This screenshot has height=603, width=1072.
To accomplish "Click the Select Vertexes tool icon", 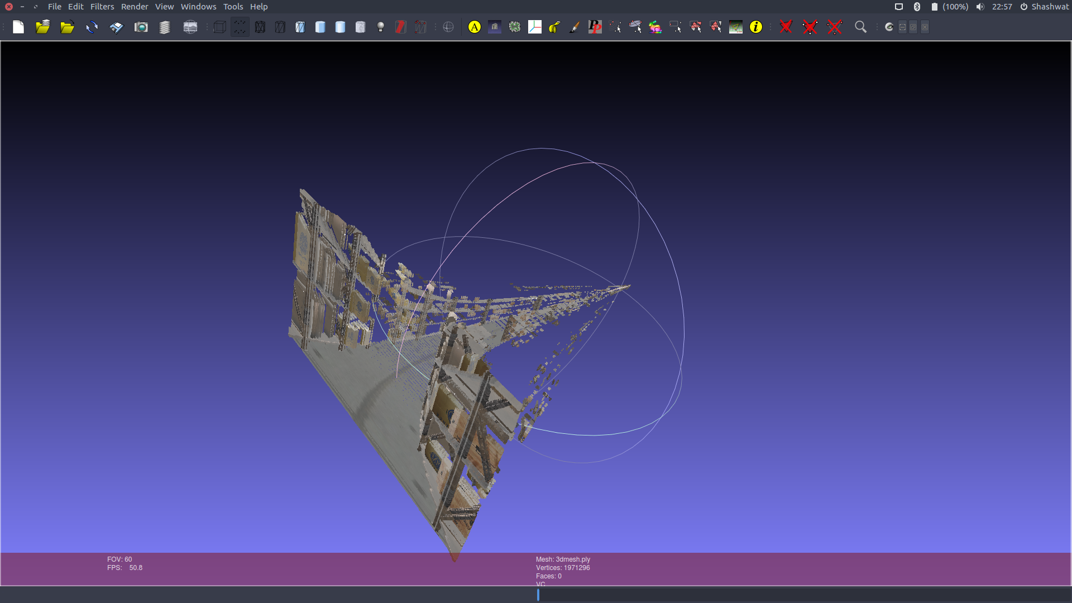I will pos(676,27).
